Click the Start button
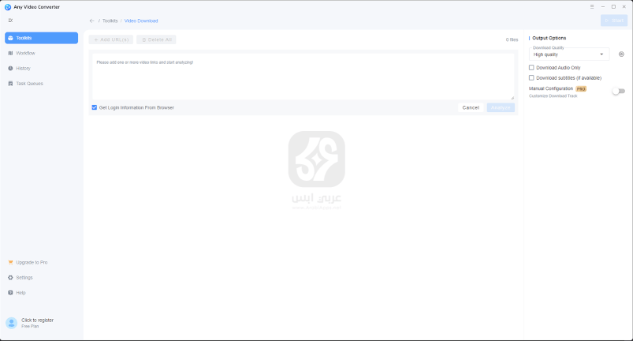 click(614, 21)
